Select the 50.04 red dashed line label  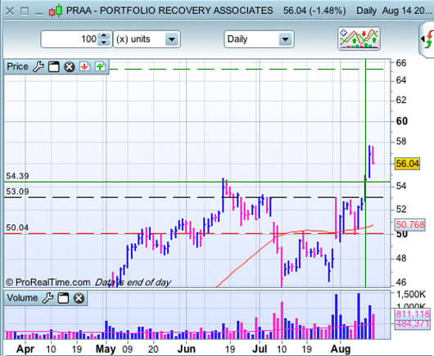click(17, 228)
